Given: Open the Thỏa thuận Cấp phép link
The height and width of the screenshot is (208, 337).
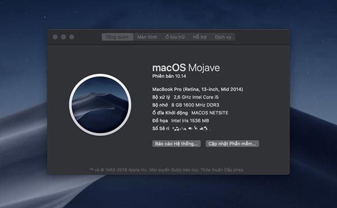Looking at the screenshot, I should tap(222, 170).
